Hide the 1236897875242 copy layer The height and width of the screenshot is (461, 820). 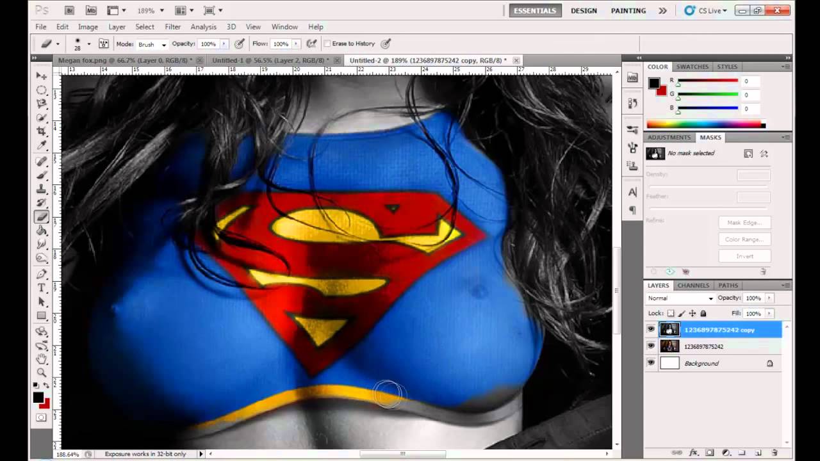(x=651, y=330)
